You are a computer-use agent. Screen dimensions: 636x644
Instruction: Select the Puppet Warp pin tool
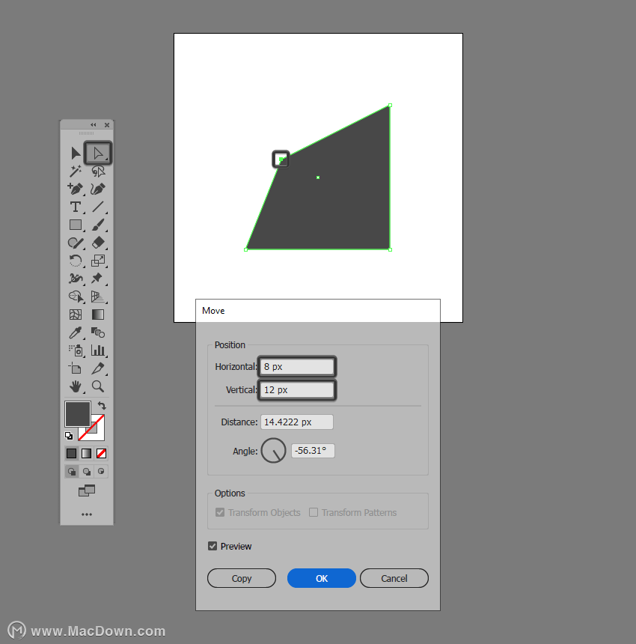97,279
